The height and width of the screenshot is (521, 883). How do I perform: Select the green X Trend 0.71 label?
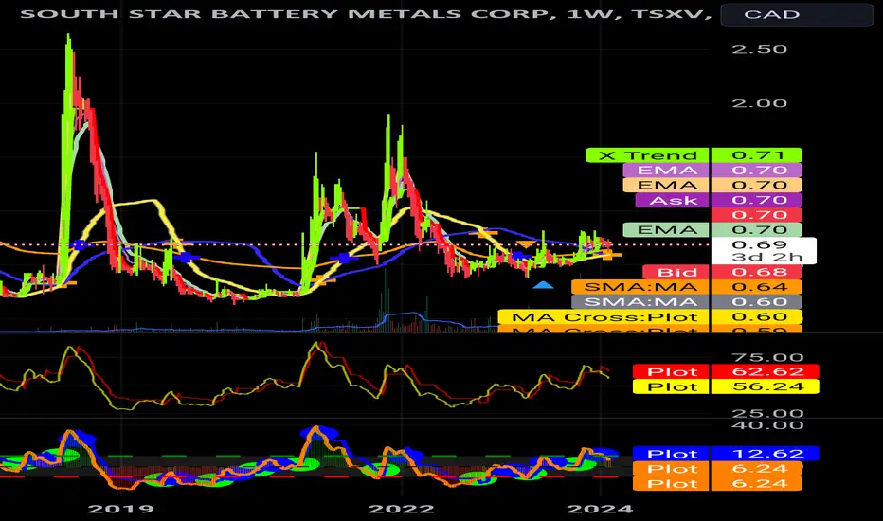pos(694,155)
